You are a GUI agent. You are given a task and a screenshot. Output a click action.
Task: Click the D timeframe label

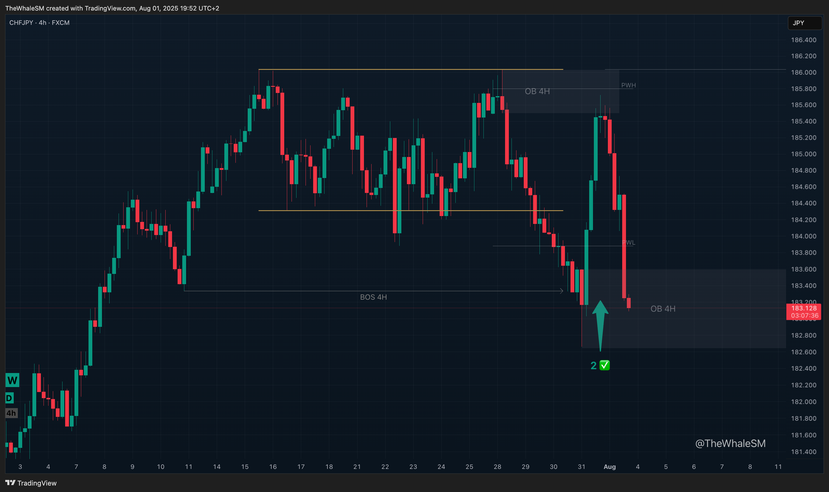pyautogui.click(x=9, y=398)
